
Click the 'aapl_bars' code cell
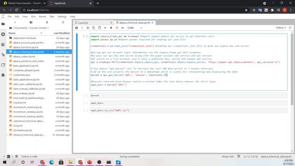[x=189, y=103]
